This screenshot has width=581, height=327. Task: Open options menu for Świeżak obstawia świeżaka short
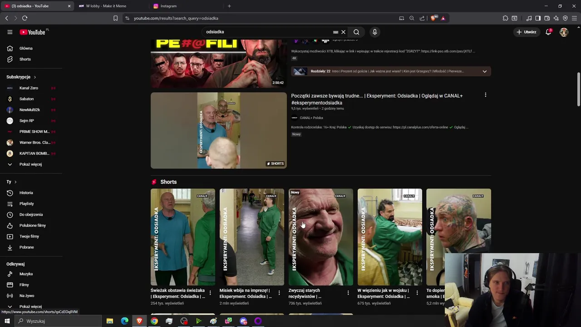[210, 293]
